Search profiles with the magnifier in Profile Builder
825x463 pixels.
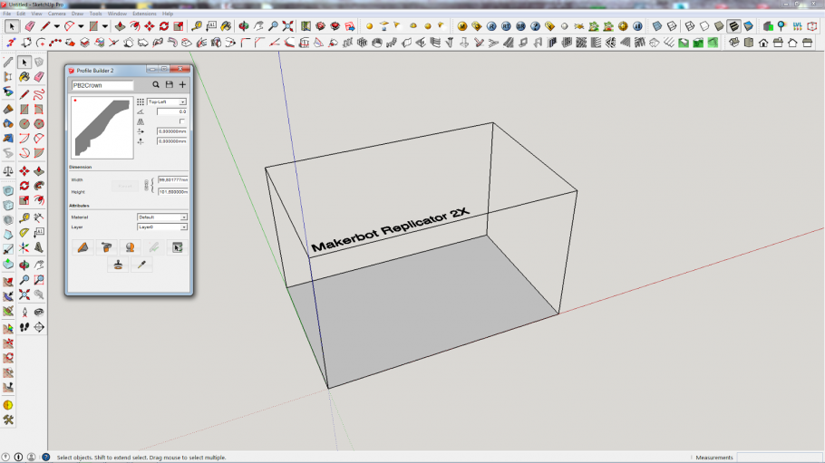(156, 84)
